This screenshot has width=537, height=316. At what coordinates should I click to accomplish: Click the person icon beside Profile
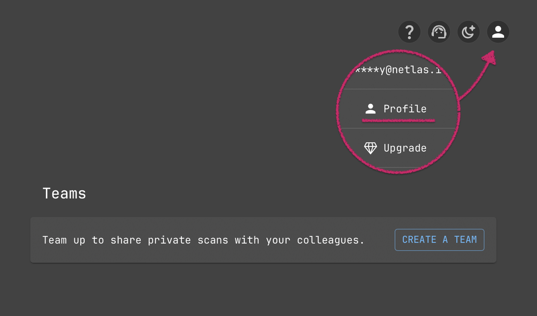click(371, 109)
